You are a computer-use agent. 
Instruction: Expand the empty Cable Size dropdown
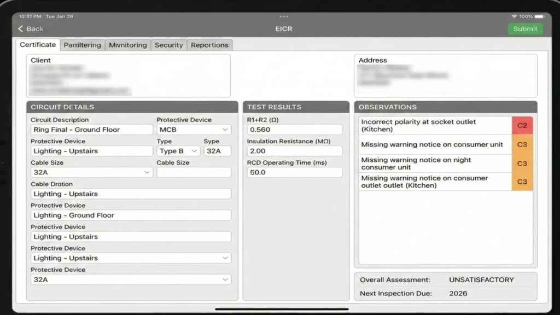pos(194,172)
